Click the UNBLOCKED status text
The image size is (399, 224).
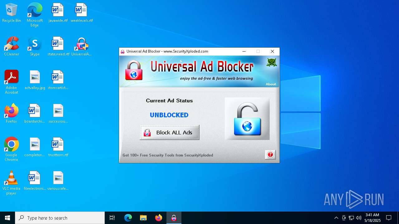[x=169, y=115]
